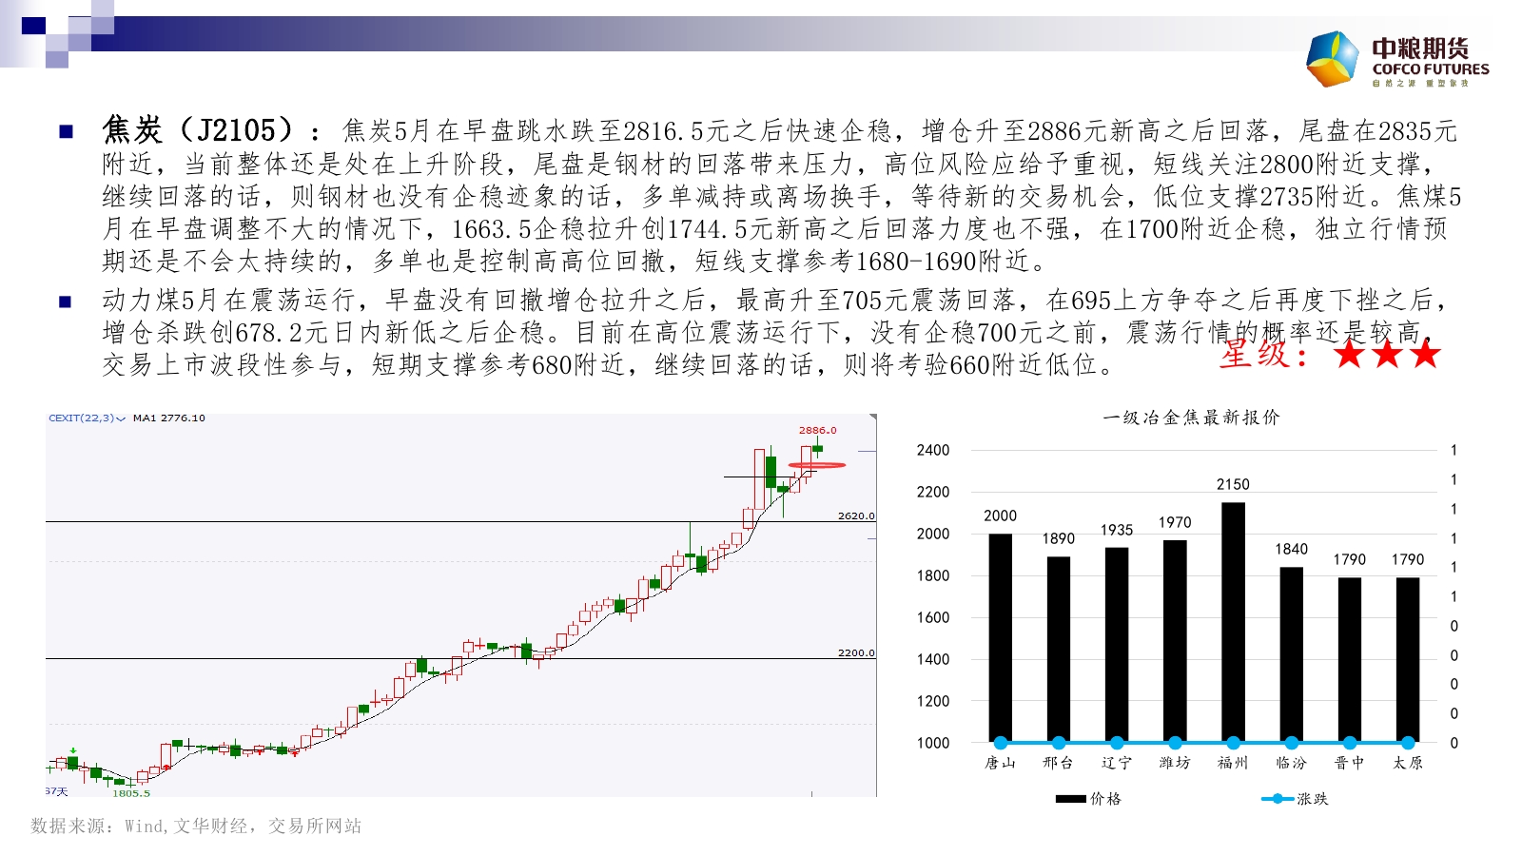Click the small green down arrow on chart
Image resolution: width=1522 pixels, height=856 pixels.
74,751
